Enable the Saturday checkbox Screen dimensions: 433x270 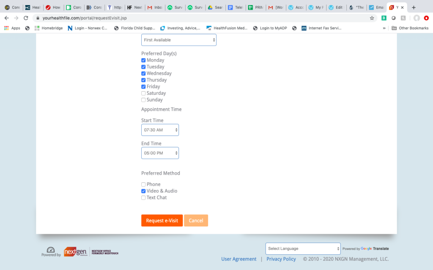(x=143, y=93)
